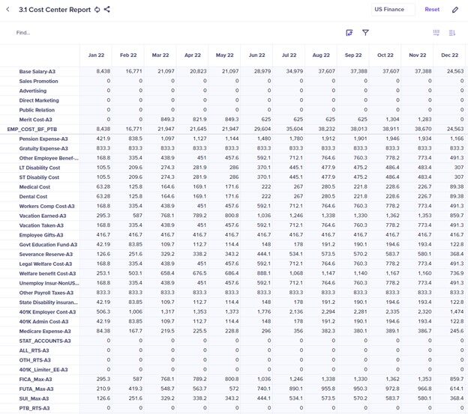This screenshot has width=468, height=414.
Task: Click the ST Disabiliy Cost row label
Action: (39, 177)
